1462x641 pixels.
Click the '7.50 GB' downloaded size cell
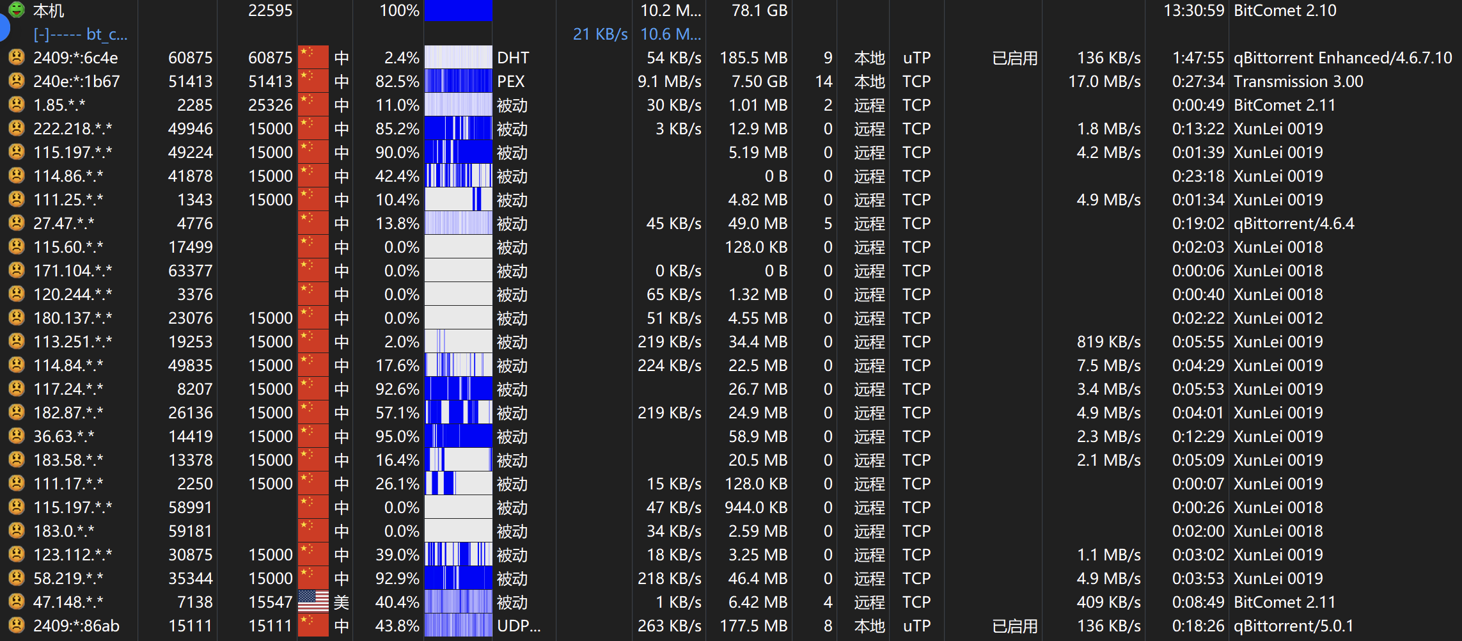click(x=759, y=81)
